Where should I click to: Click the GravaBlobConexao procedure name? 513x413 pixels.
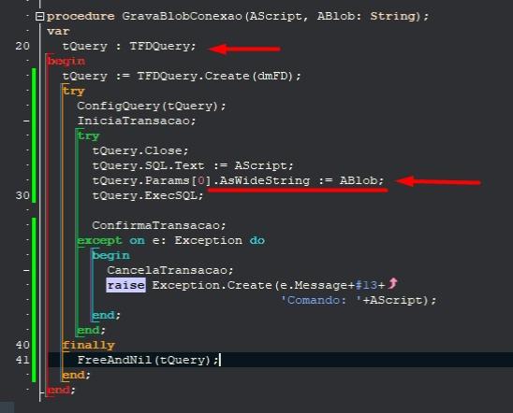(183, 16)
